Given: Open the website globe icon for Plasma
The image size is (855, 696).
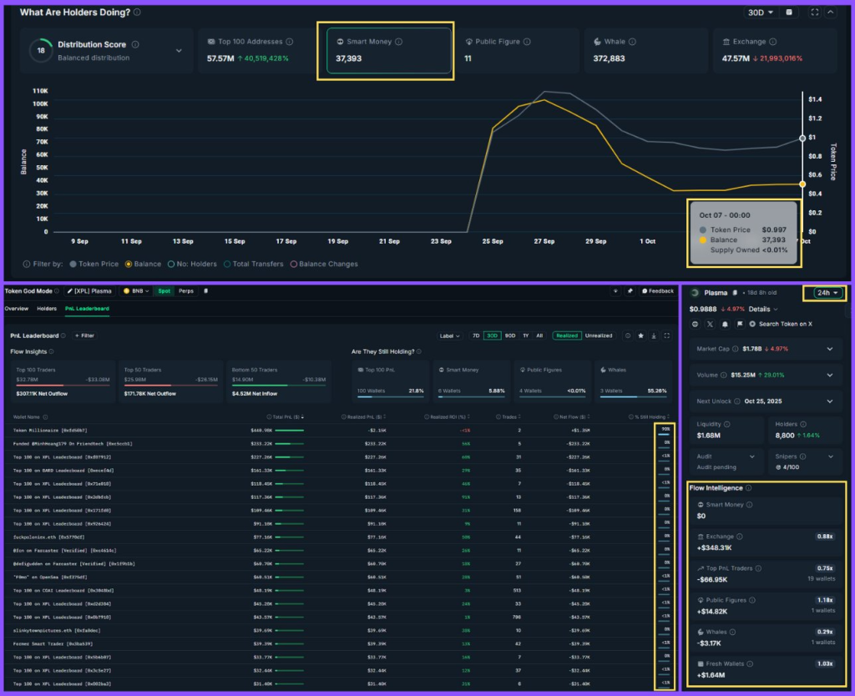Looking at the screenshot, I should click(x=694, y=324).
